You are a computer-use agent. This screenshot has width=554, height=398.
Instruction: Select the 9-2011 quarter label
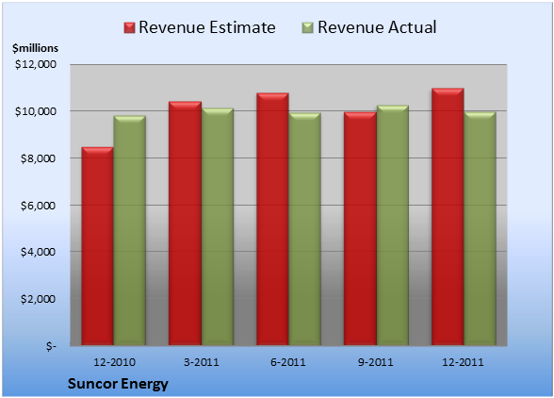[x=375, y=362]
